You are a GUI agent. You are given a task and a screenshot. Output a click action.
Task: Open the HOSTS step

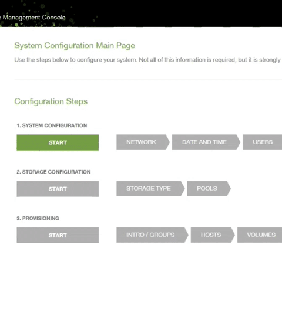click(213, 235)
